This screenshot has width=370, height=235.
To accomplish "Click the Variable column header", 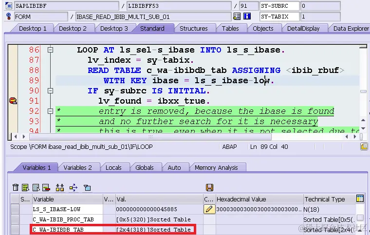I will point(68,199).
